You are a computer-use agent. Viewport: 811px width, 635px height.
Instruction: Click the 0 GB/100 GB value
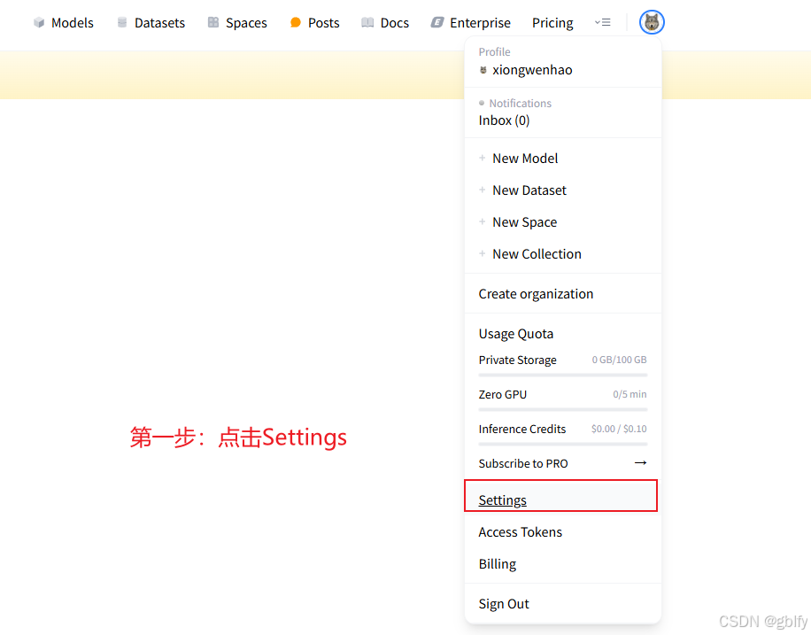pos(619,360)
